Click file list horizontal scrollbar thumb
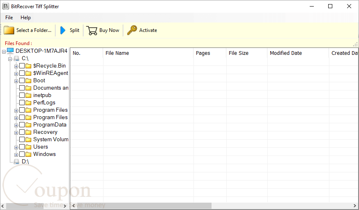The height and width of the screenshot is (210, 359). coord(144,205)
